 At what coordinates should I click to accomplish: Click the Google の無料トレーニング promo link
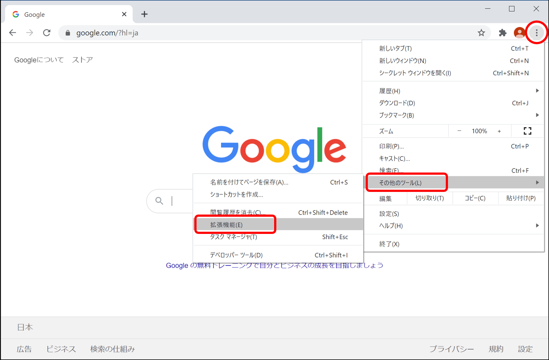274,265
